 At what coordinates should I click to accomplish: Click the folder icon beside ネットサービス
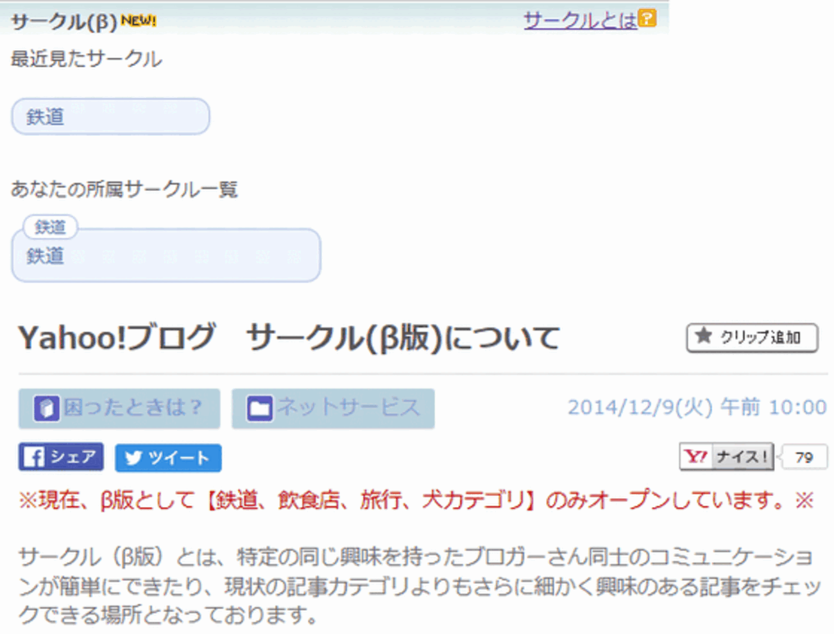tap(260, 408)
